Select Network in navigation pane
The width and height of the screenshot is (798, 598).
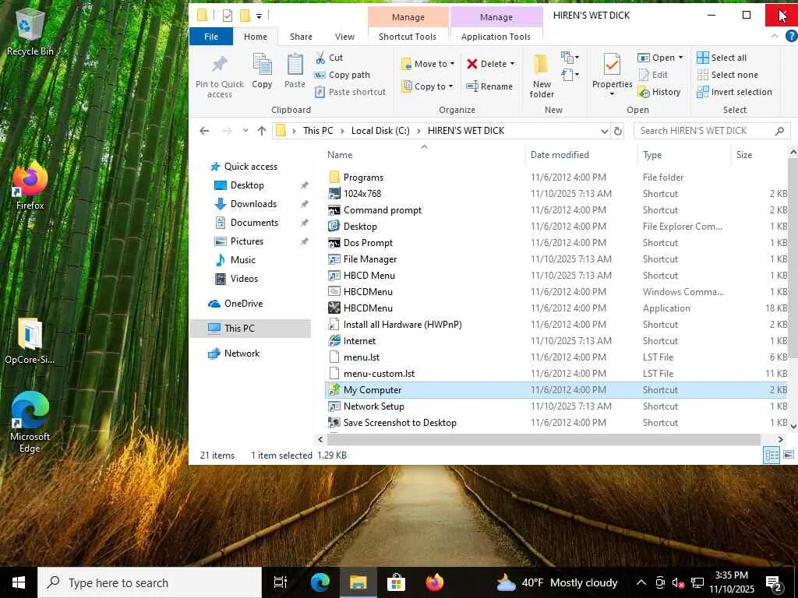tap(242, 354)
